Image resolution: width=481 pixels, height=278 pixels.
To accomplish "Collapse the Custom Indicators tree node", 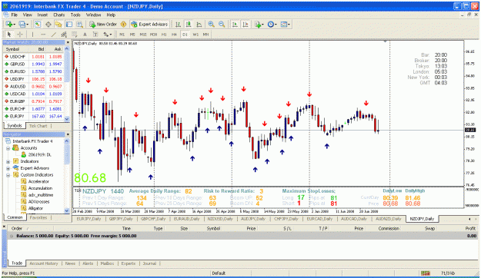I will [x=8, y=175].
